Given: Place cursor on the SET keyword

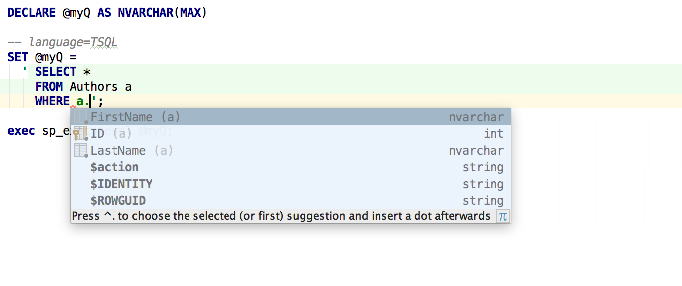Looking at the screenshot, I should click(x=18, y=57).
